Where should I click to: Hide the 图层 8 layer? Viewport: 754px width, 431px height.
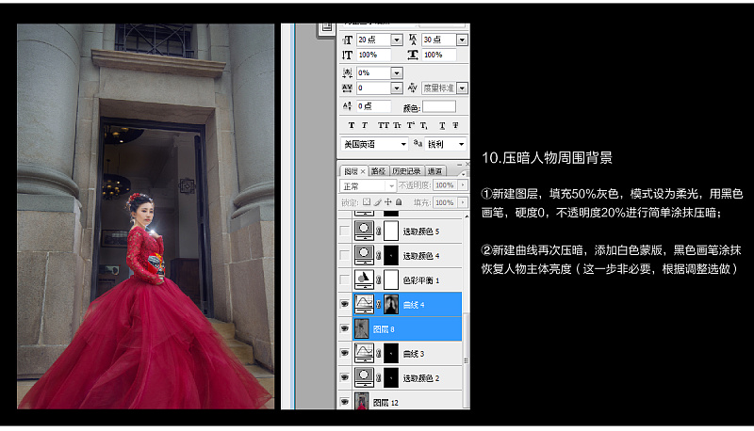click(x=344, y=328)
